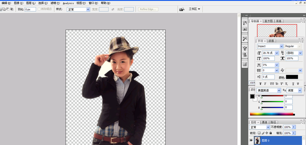306x145 pixels.
Task: Select subtract from selection mode icon
Action: [8, 9]
